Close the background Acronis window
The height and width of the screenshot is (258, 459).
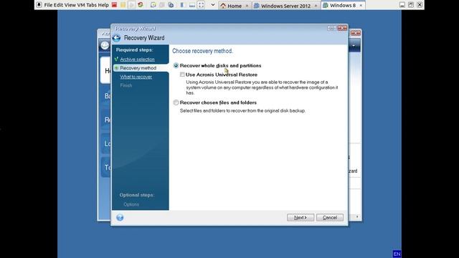coord(356,33)
